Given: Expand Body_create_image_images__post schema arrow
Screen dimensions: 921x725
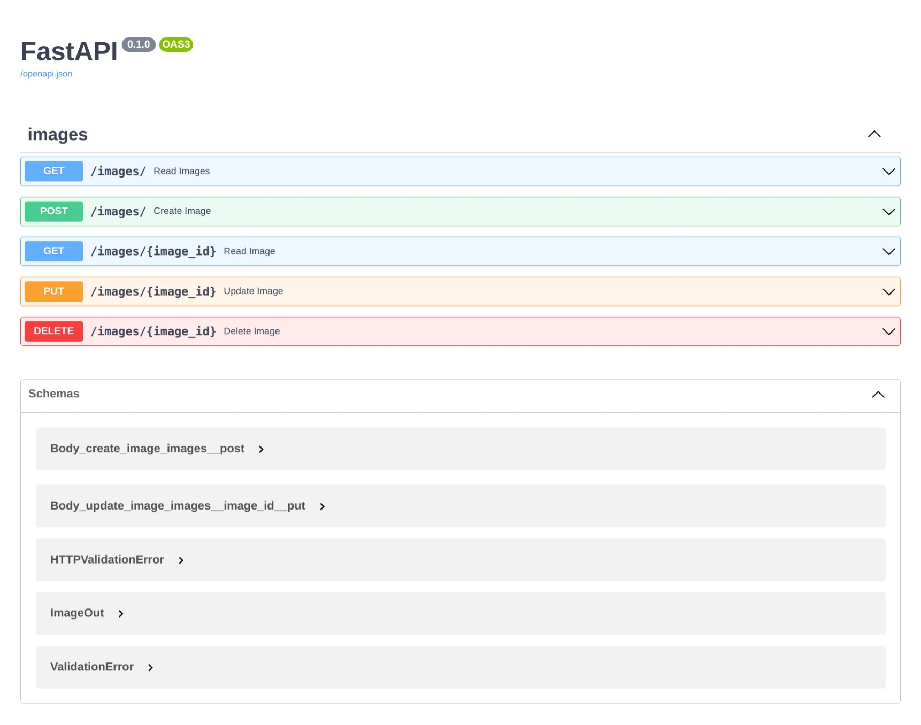Looking at the screenshot, I should (261, 449).
